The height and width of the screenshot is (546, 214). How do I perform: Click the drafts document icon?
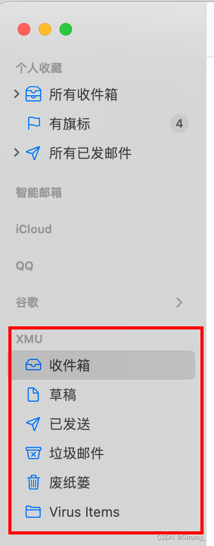pos(33,394)
